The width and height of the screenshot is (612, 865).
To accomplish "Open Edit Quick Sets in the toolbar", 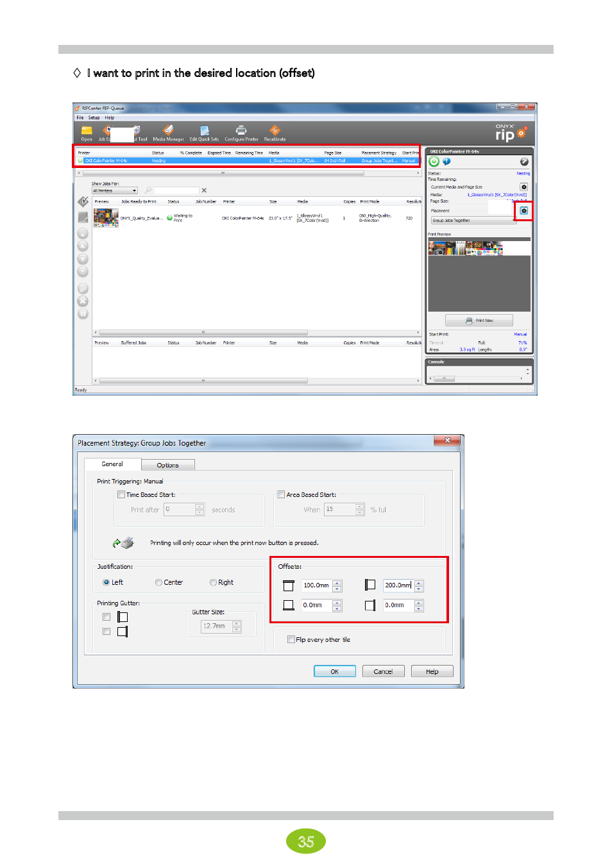I will click(x=204, y=133).
